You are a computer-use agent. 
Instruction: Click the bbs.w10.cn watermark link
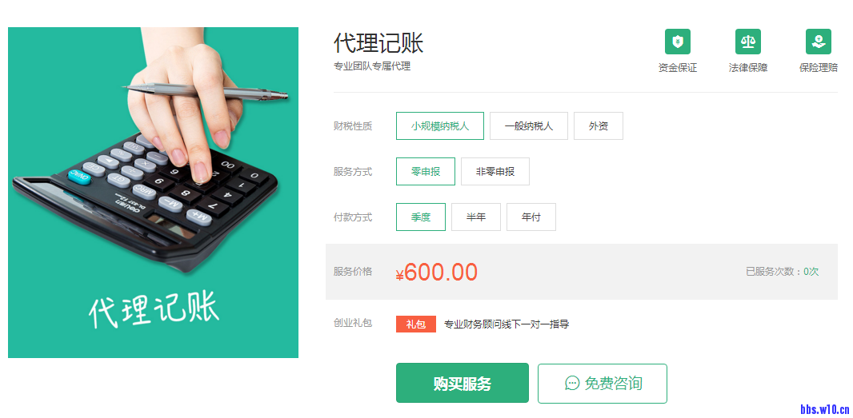(825, 408)
